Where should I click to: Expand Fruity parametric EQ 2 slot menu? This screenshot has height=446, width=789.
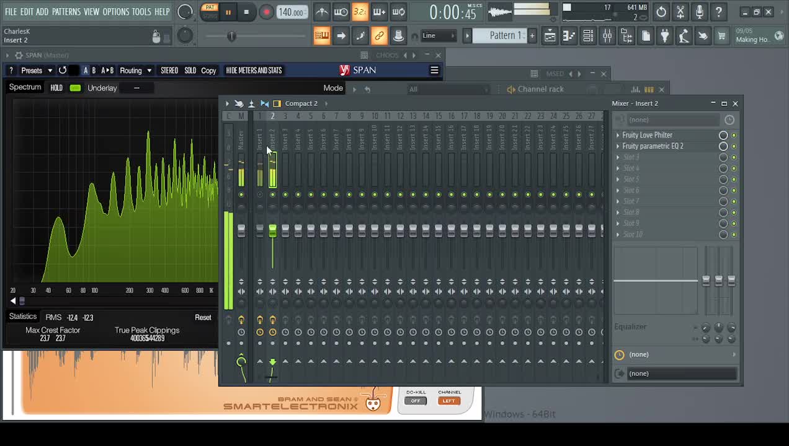618,146
